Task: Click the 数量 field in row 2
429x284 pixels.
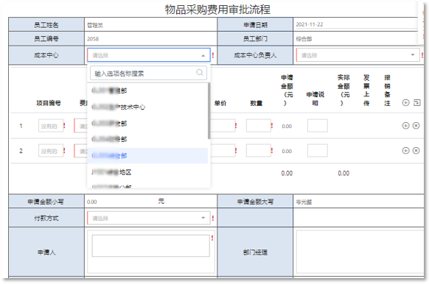Action: pos(259,151)
